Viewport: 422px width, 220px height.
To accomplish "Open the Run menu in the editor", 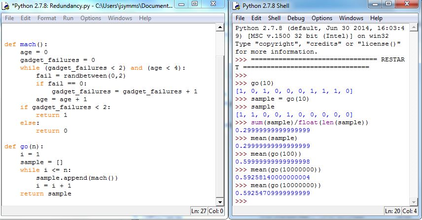I will 68,18.
